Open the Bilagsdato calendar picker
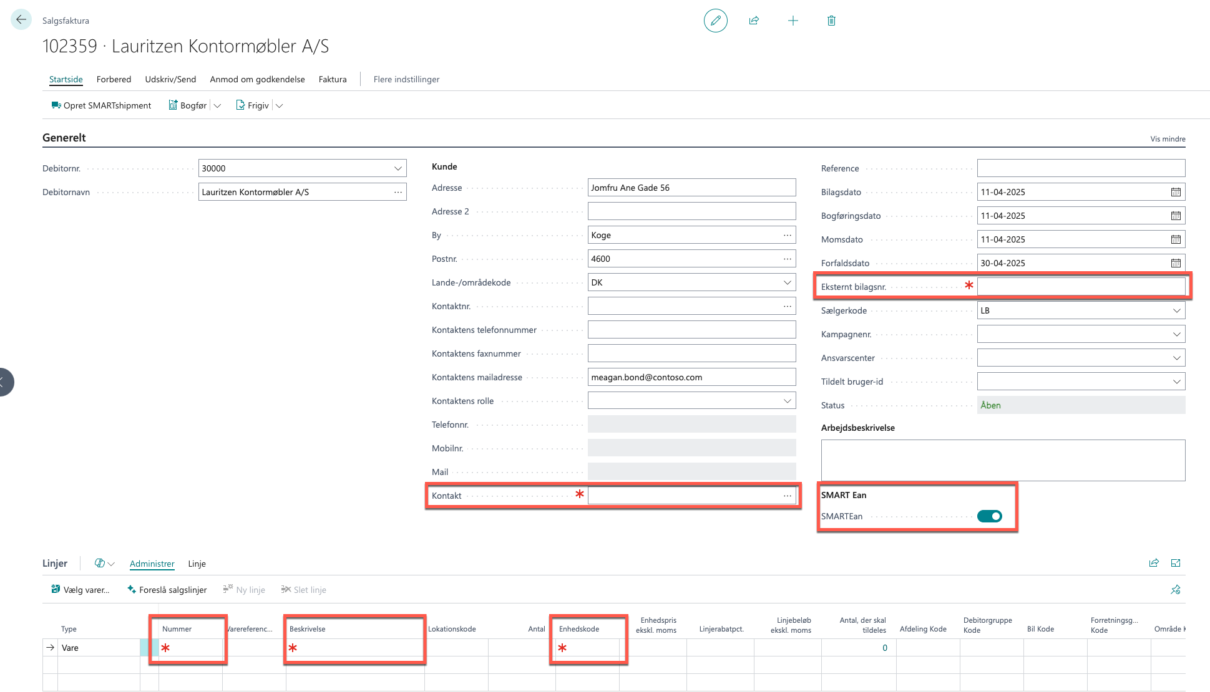The image size is (1210, 692). point(1176,192)
